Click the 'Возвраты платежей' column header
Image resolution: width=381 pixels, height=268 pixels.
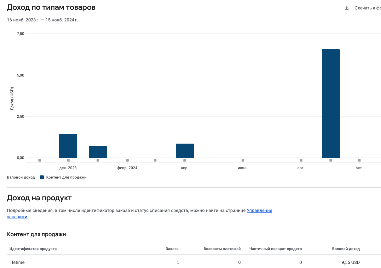coord(222,249)
